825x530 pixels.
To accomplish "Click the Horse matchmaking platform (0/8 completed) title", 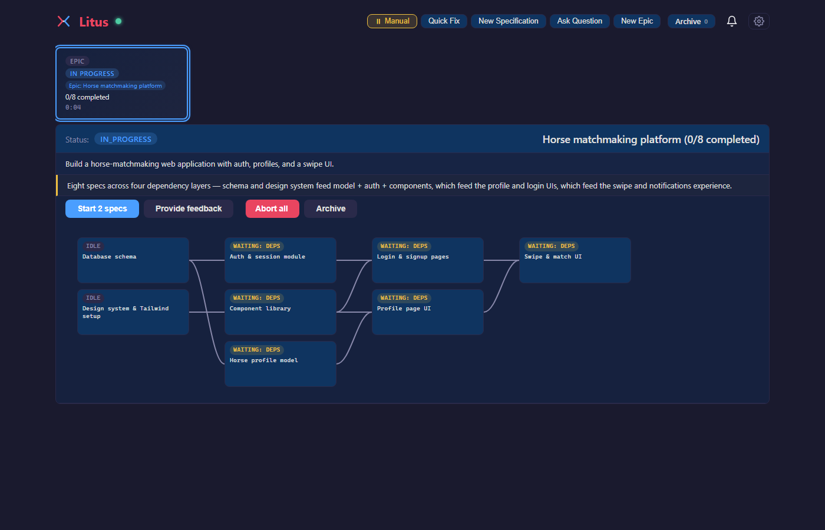I will point(651,140).
